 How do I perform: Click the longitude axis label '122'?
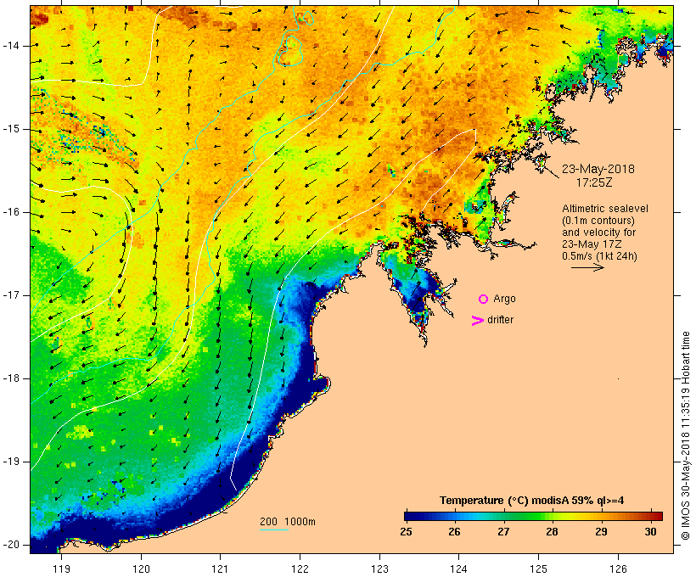(300, 569)
